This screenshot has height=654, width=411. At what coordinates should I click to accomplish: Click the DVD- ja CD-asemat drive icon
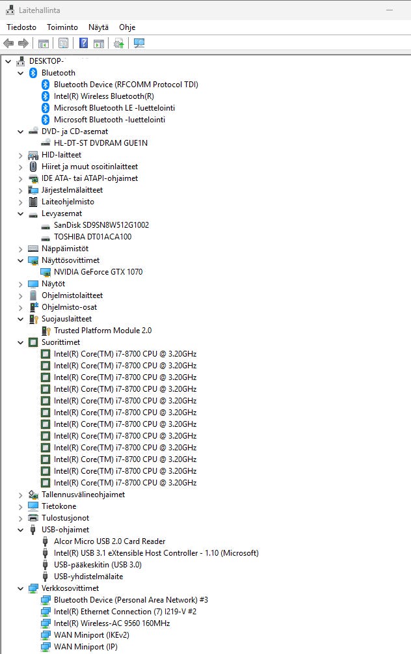point(33,131)
